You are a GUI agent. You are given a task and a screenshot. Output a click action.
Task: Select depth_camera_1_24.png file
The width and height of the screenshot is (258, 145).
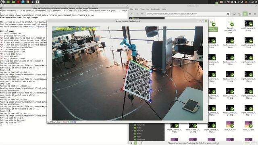[230, 110]
